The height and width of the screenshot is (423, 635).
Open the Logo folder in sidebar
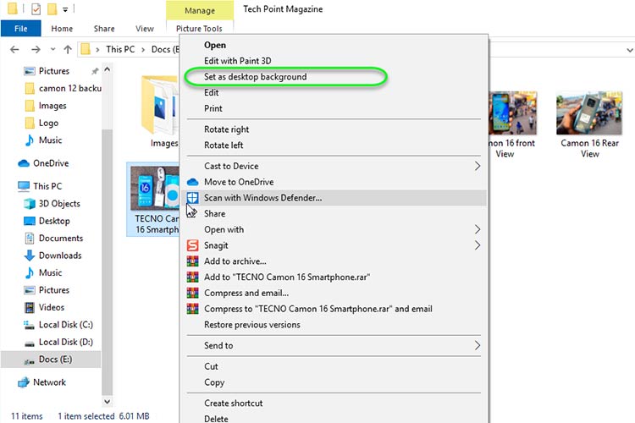pyautogui.click(x=41, y=123)
